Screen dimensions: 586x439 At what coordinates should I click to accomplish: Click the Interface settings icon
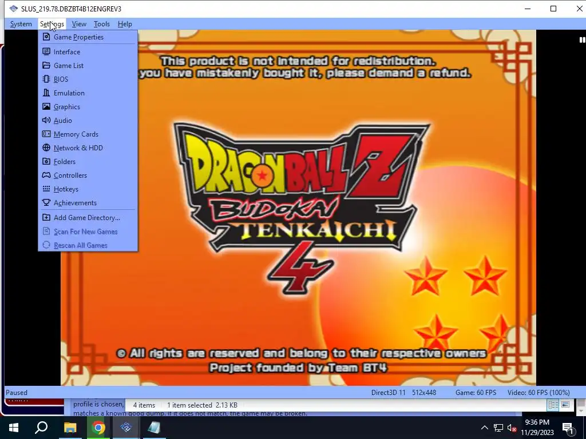[46, 51]
